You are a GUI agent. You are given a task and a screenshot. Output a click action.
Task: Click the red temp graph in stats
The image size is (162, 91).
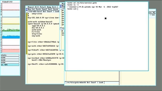(x=11, y=49)
